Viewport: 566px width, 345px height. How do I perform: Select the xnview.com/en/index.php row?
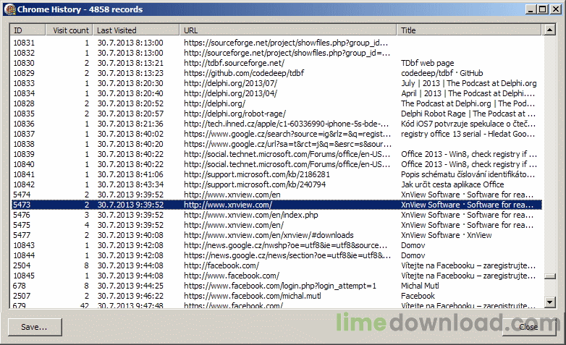(x=276, y=215)
